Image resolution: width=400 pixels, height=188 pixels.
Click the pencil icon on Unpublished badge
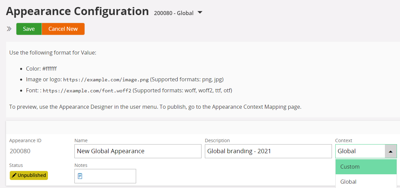coord(14,175)
